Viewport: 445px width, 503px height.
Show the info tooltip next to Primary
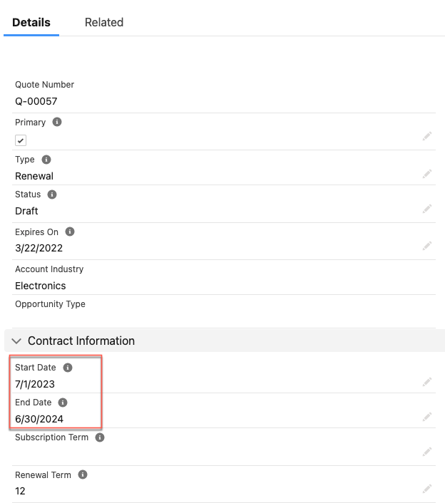tap(57, 122)
